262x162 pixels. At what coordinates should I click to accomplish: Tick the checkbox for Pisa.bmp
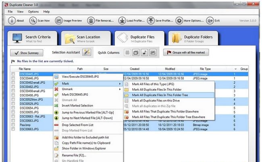(13, 125)
